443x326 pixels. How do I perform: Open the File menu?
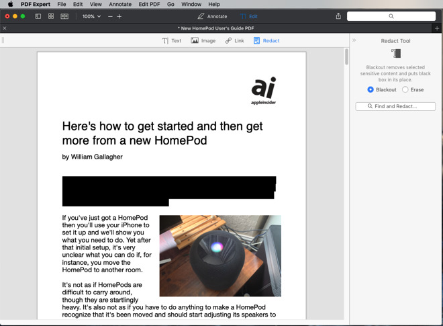[x=62, y=4]
